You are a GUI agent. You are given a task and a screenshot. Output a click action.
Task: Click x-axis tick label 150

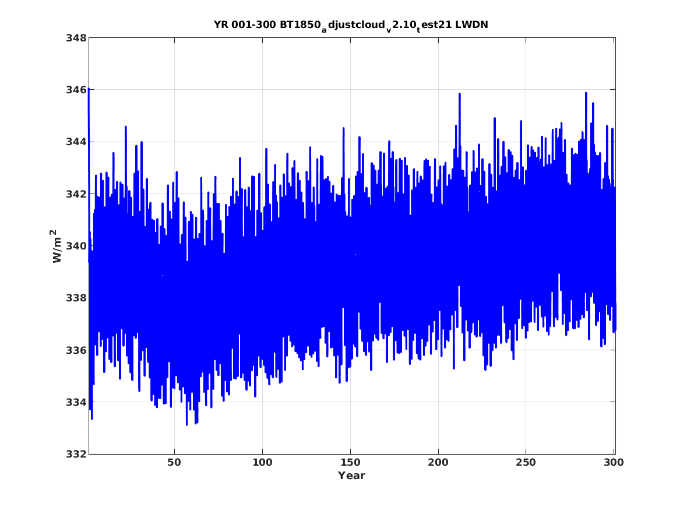[350, 463]
